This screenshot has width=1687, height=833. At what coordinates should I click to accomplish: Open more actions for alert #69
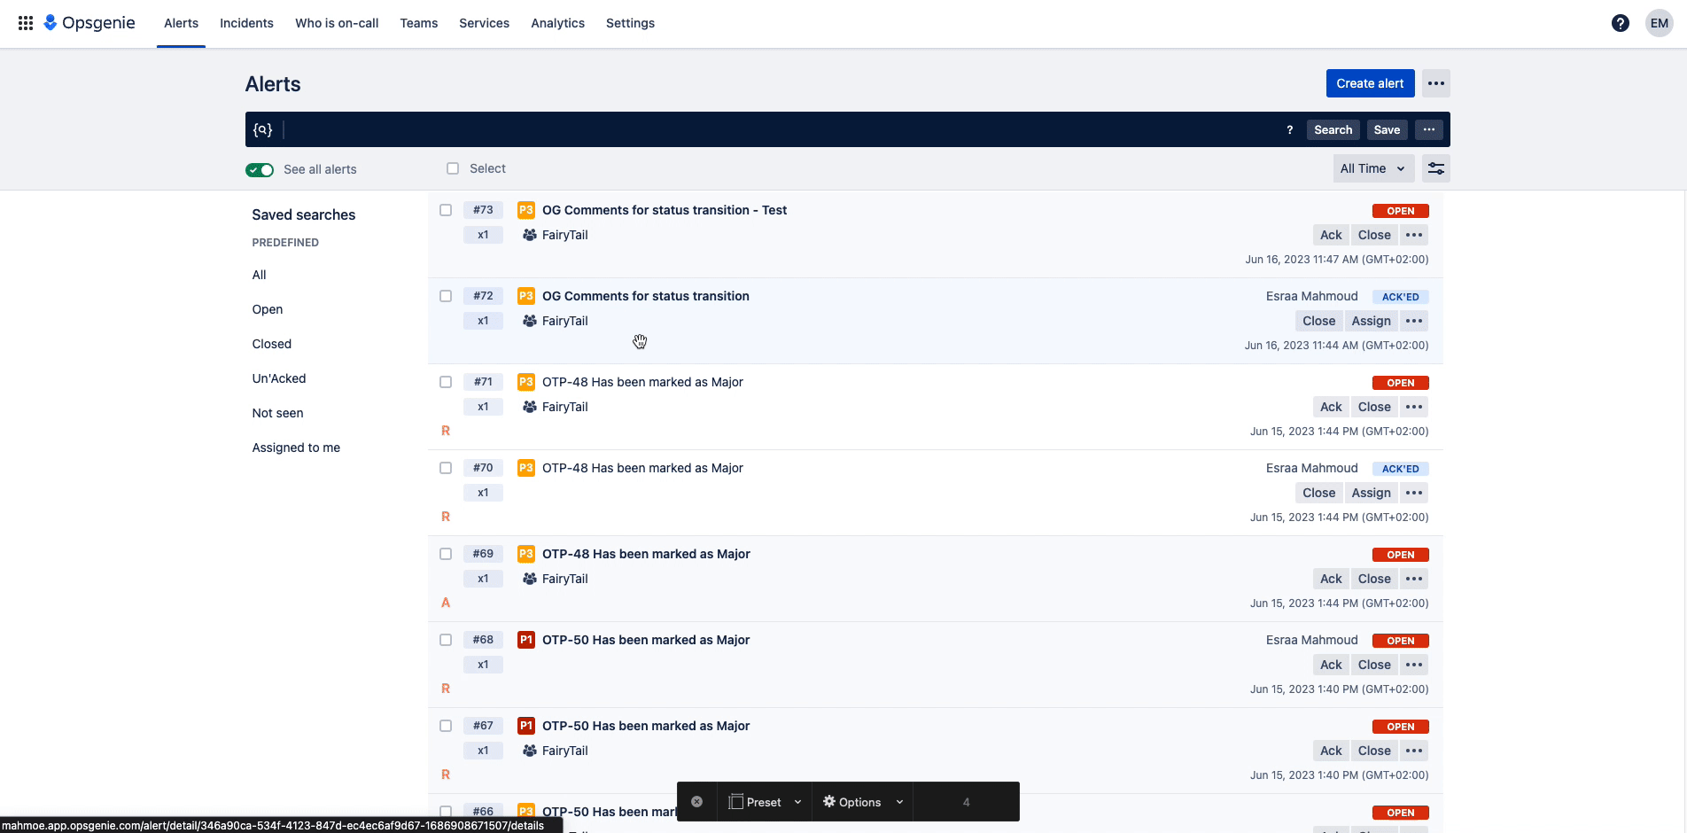(x=1414, y=579)
